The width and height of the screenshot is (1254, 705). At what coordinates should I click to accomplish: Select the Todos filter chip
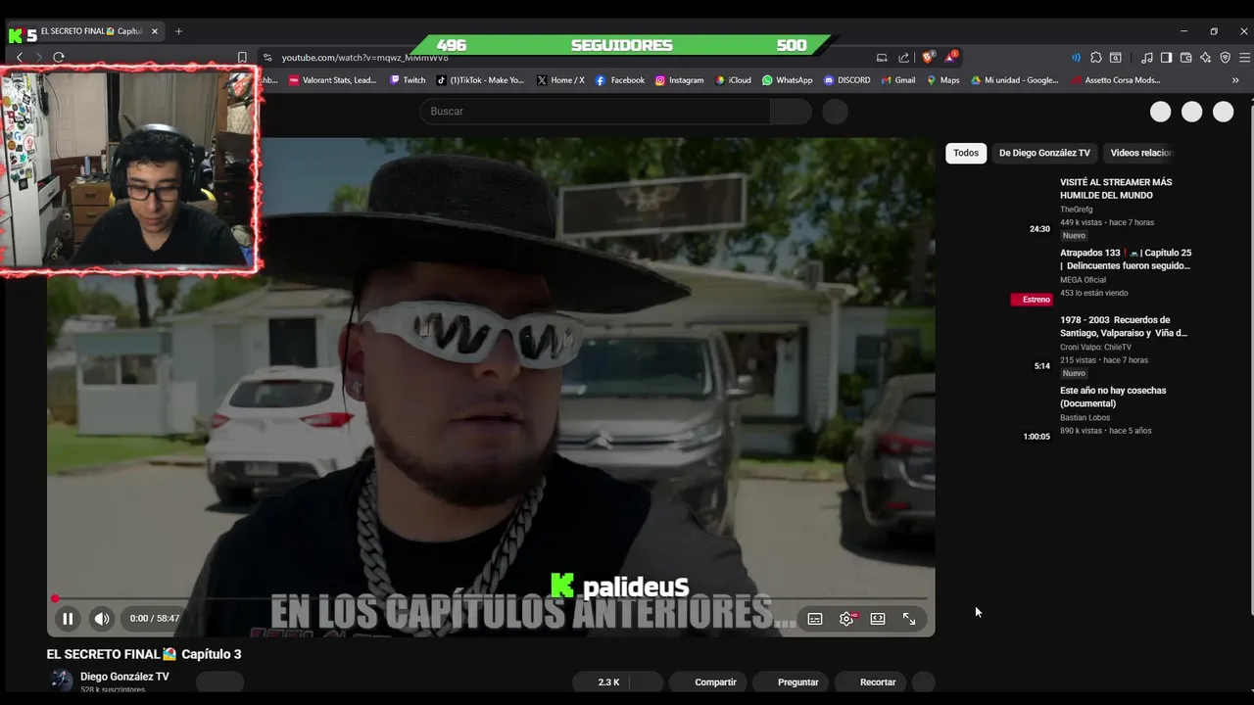coord(966,153)
